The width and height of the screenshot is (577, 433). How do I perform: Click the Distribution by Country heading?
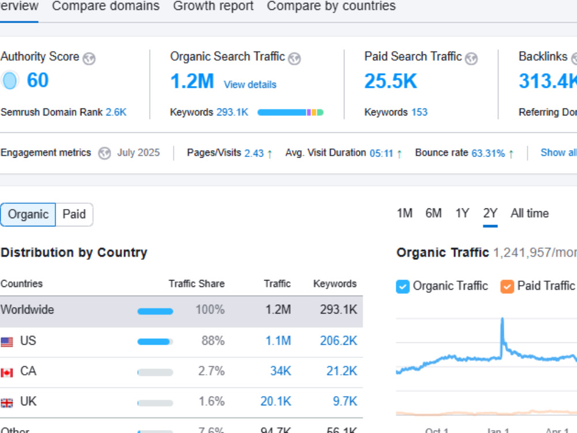click(74, 253)
